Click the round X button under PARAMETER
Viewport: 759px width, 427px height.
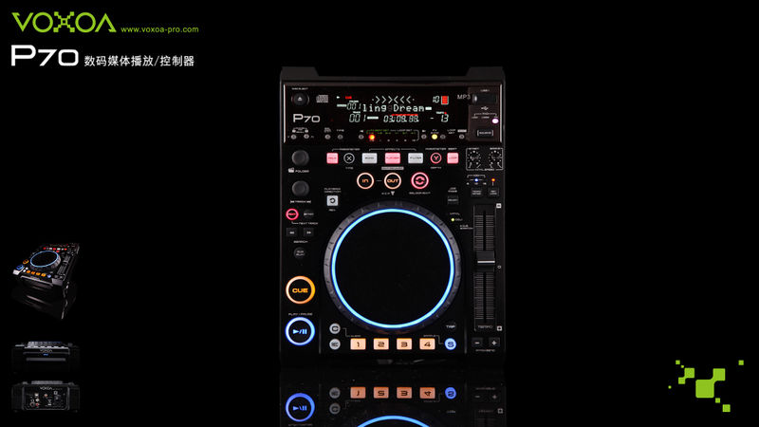click(349, 158)
